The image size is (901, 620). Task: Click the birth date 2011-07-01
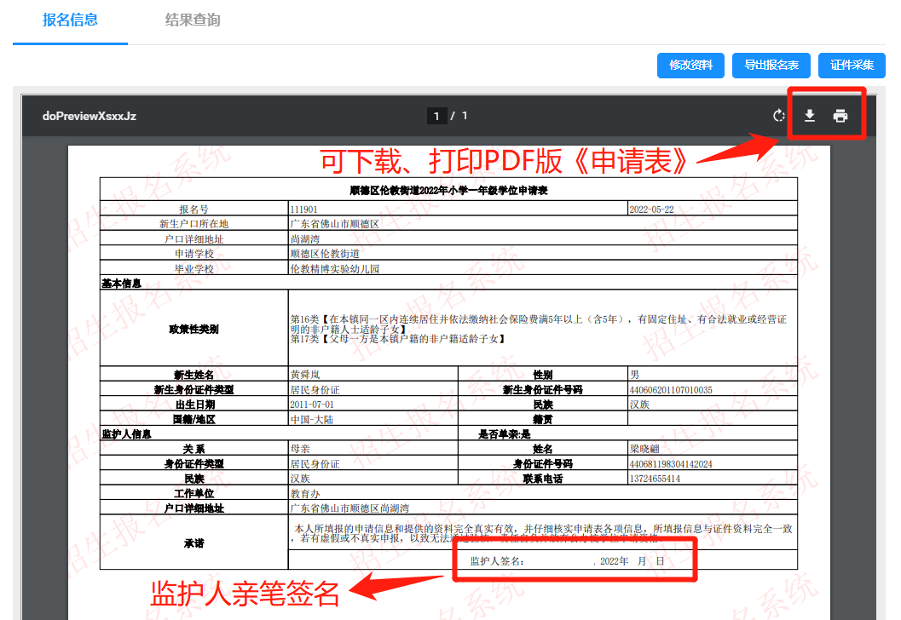point(314,405)
